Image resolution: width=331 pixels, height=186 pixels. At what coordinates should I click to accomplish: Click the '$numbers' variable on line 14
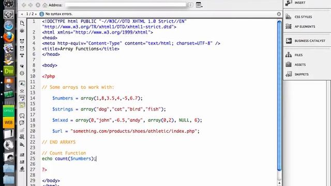(63, 98)
